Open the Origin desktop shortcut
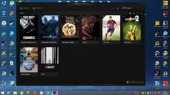This screenshot has width=170, height=95. click(12, 14)
